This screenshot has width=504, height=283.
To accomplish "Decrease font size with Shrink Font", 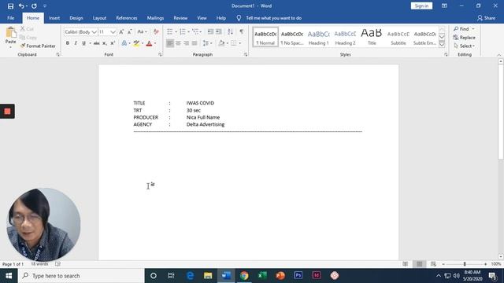I will 129,31.
